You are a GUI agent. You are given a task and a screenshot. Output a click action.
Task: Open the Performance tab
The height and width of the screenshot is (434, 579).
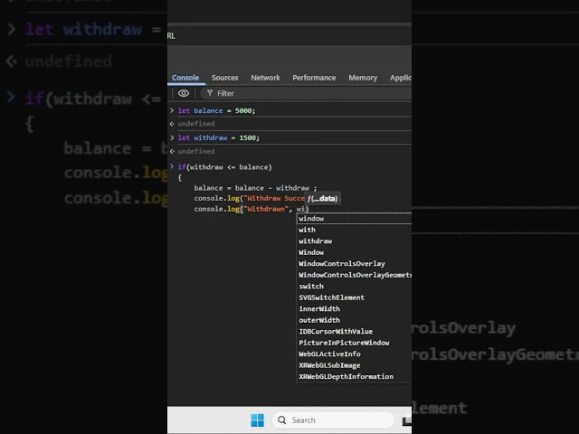pyautogui.click(x=314, y=78)
